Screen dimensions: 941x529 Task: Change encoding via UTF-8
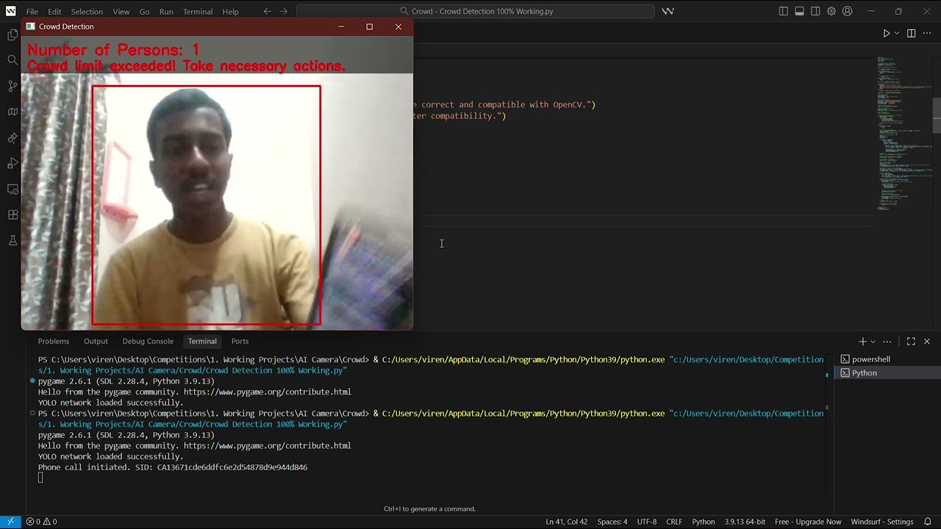point(647,522)
